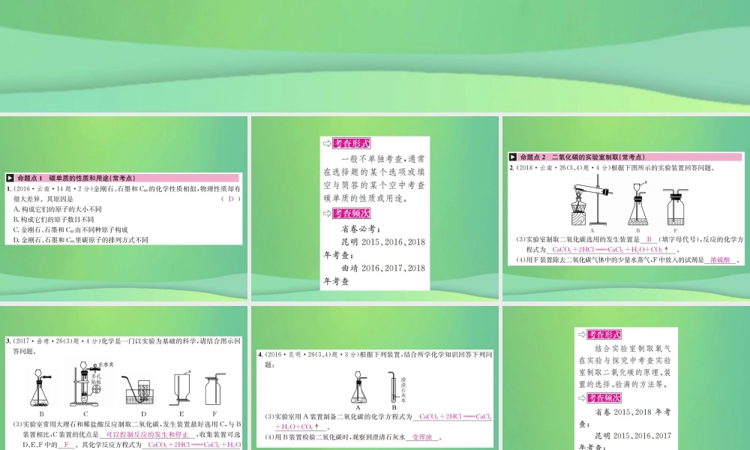
Task: Select the slide with question 1 about 金刚石 and 石墨
Action: (x=124, y=208)
